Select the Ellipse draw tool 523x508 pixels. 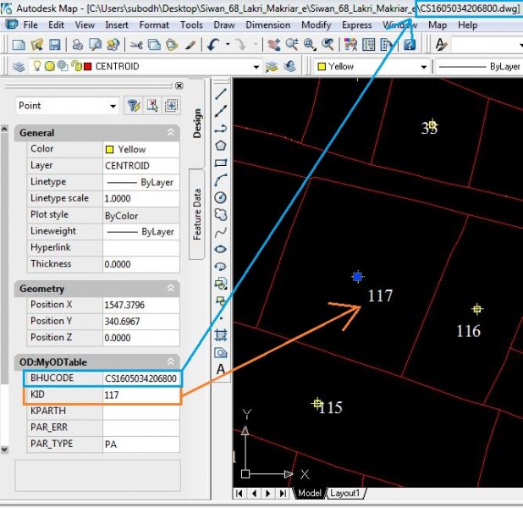(x=221, y=249)
